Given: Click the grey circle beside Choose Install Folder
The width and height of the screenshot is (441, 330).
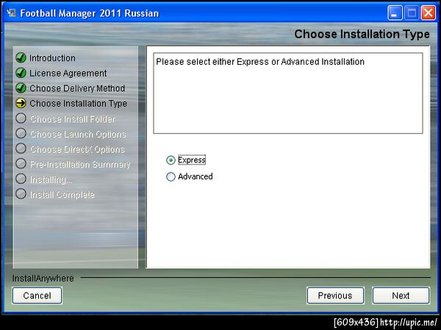Looking at the screenshot, I should pyautogui.click(x=21, y=118).
